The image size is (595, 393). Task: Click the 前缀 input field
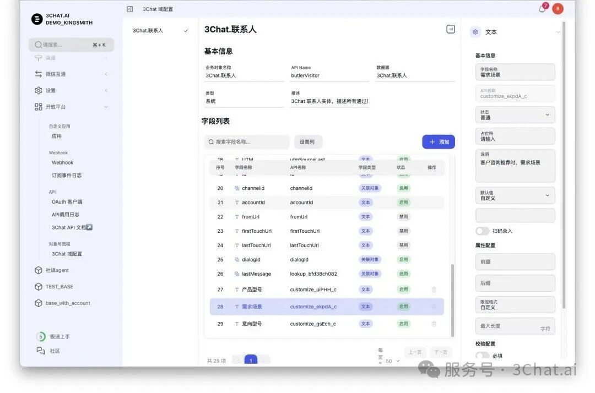click(515, 262)
